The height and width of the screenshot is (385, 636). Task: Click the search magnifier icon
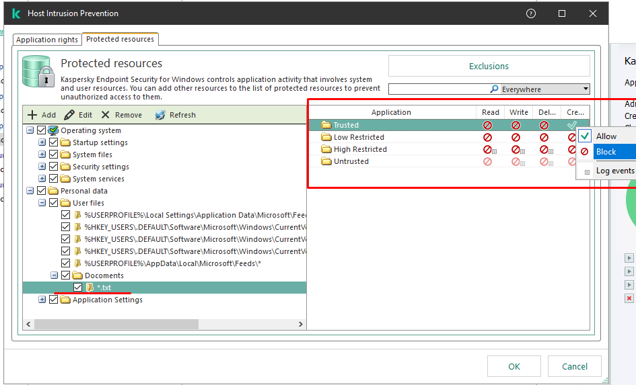pyautogui.click(x=494, y=89)
